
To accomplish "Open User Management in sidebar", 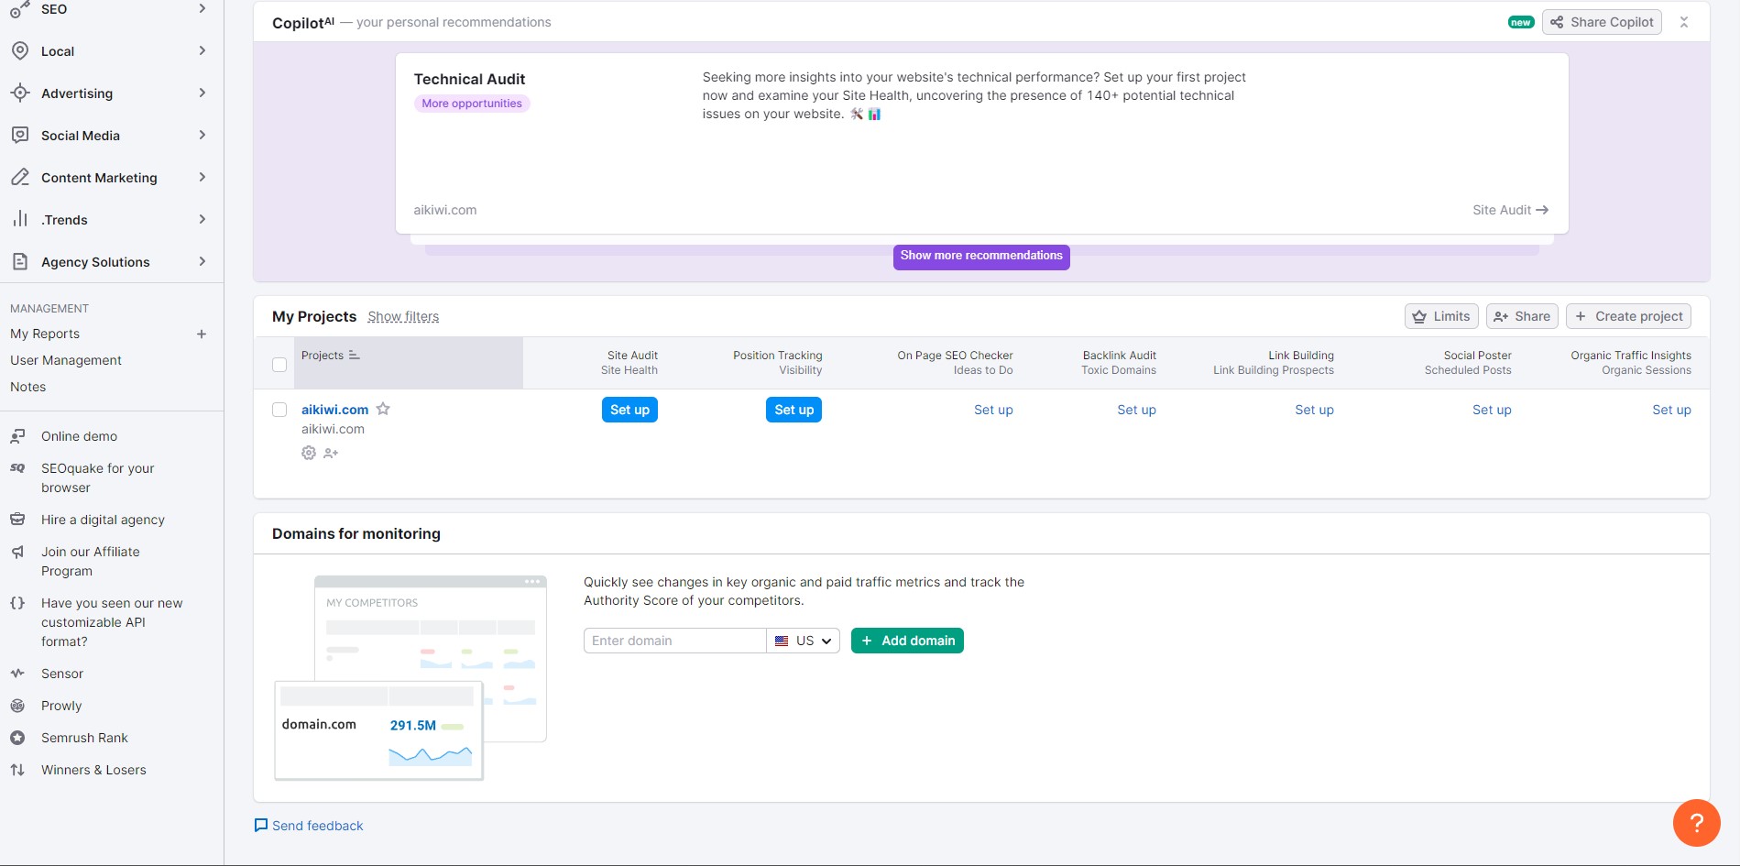I will pos(66,361).
